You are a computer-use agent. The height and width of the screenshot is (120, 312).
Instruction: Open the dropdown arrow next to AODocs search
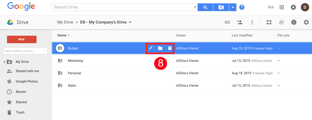click(x=233, y=7)
